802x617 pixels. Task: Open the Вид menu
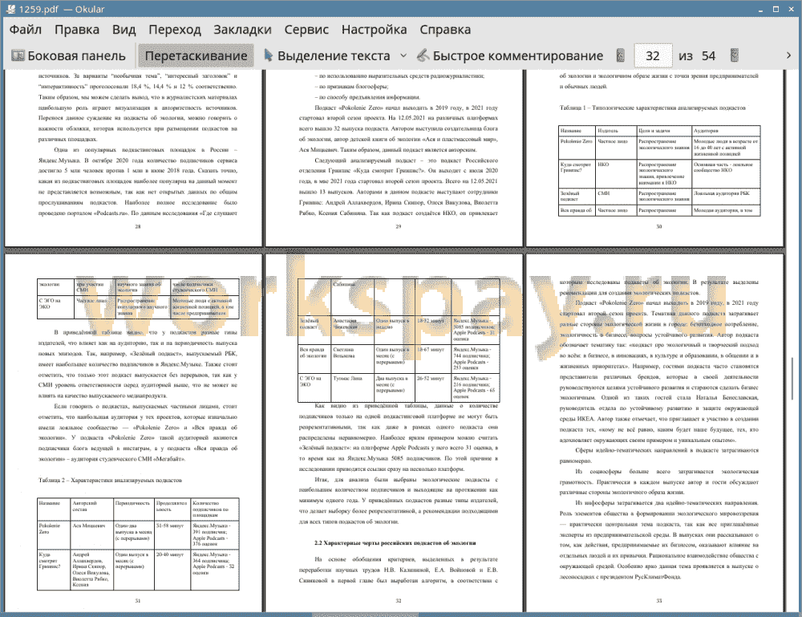point(124,30)
